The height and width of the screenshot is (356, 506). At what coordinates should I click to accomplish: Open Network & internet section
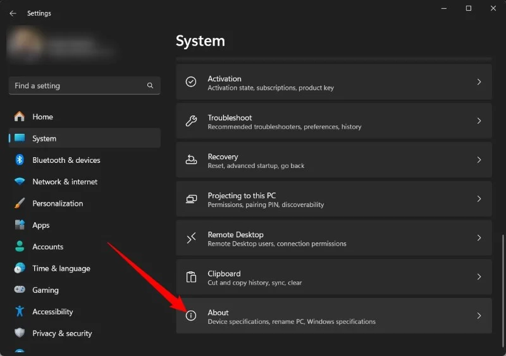pos(85,182)
